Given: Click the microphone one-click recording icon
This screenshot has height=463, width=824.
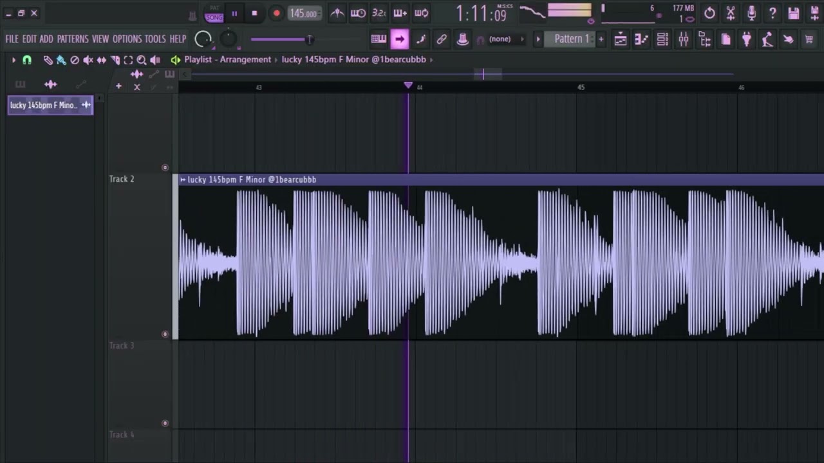Looking at the screenshot, I should [x=751, y=13].
